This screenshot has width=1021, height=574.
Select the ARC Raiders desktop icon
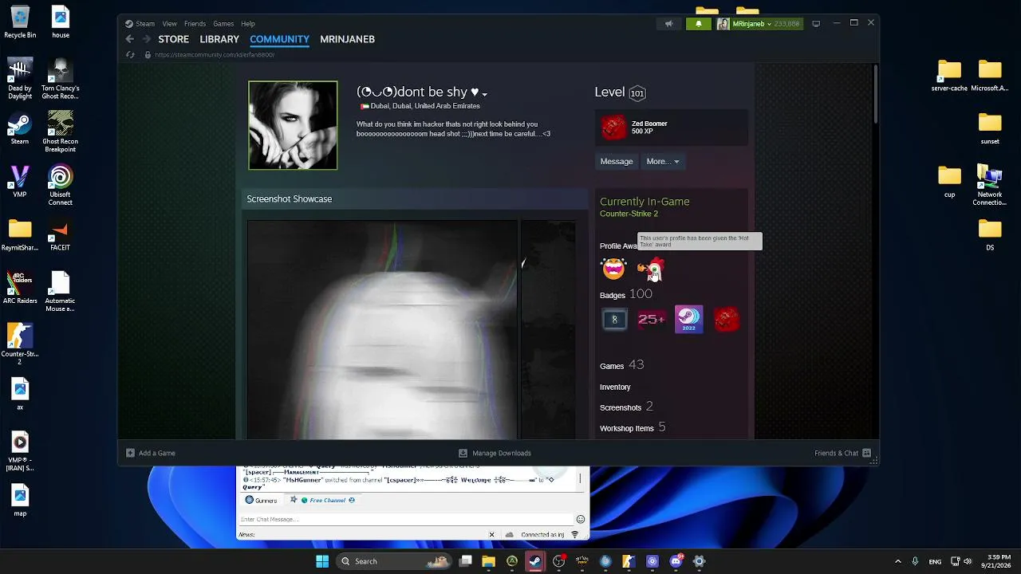click(20, 288)
